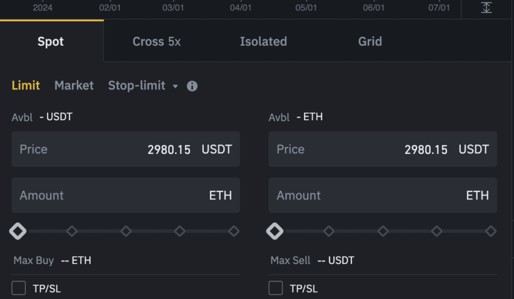Focus the sell Amount ETH input field
Screen dimensions: 514x299
[383, 196]
